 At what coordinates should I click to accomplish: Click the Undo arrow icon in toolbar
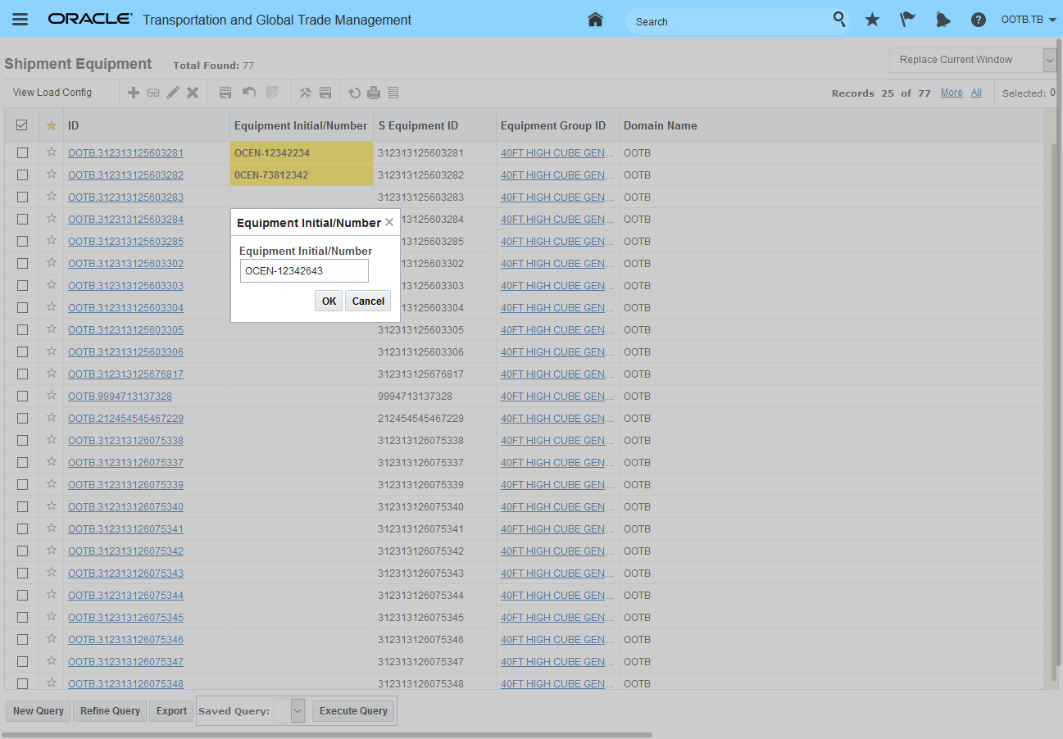[249, 93]
